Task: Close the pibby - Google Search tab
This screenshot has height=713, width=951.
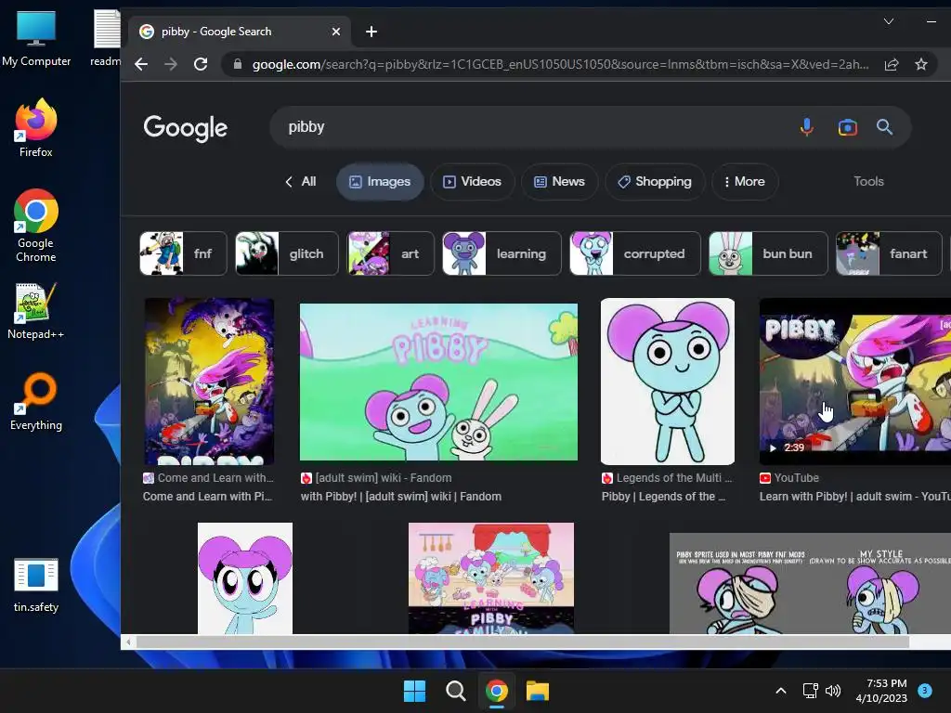Action: coord(336,32)
